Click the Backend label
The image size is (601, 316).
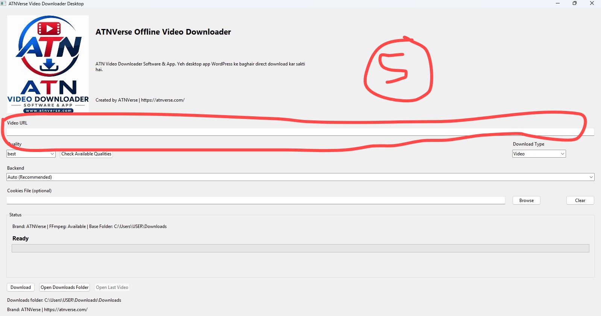[15, 168]
